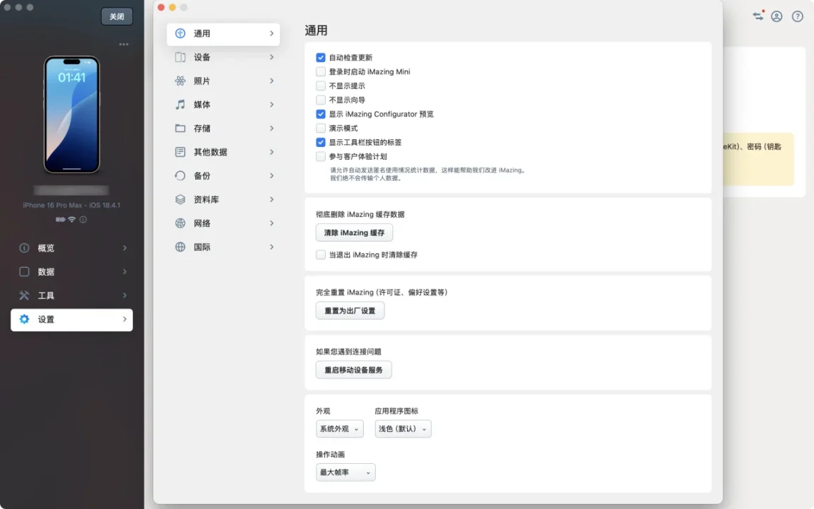Select the 其他数据 settings category
This screenshot has height=509, width=814.
pyautogui.click(x=223, y=152)
